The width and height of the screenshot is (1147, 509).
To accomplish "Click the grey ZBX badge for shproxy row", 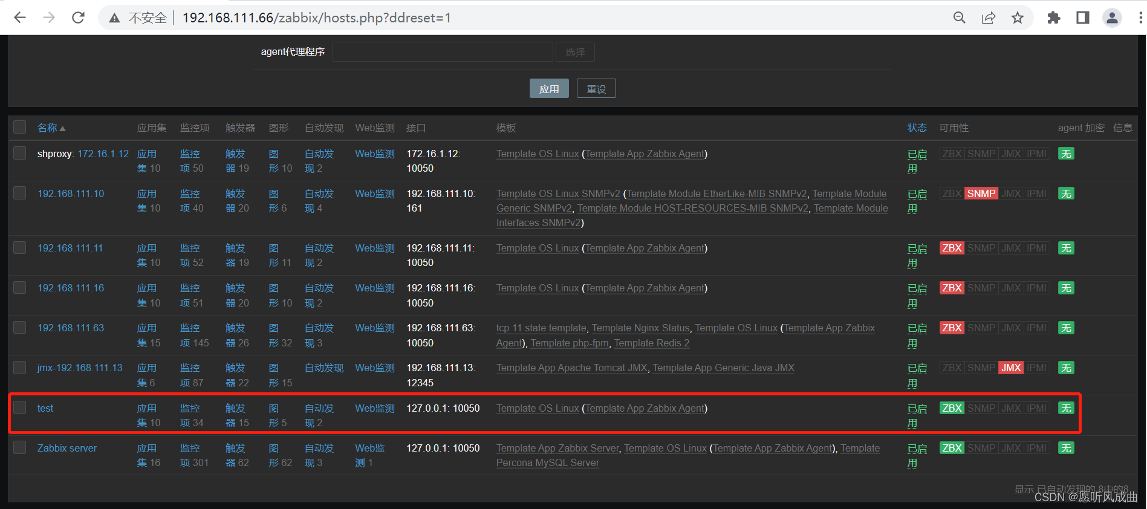I will point(952,154).
